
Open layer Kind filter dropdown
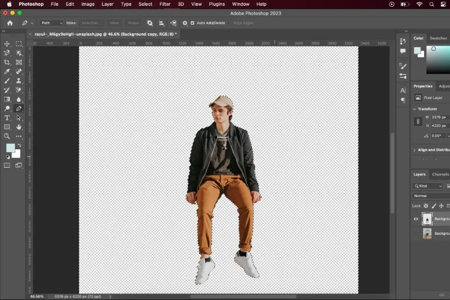tap(427, 186)
